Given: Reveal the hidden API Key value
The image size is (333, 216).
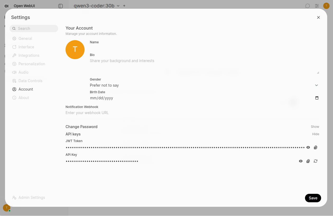Looking at the screenshot, I should pyautogui.click(x=300, y=161).
